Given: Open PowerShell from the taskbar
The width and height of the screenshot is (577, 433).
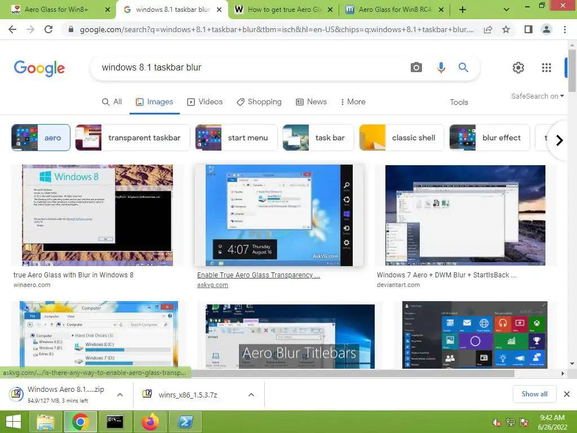Looking at the screenshot, I should [185, 422].
